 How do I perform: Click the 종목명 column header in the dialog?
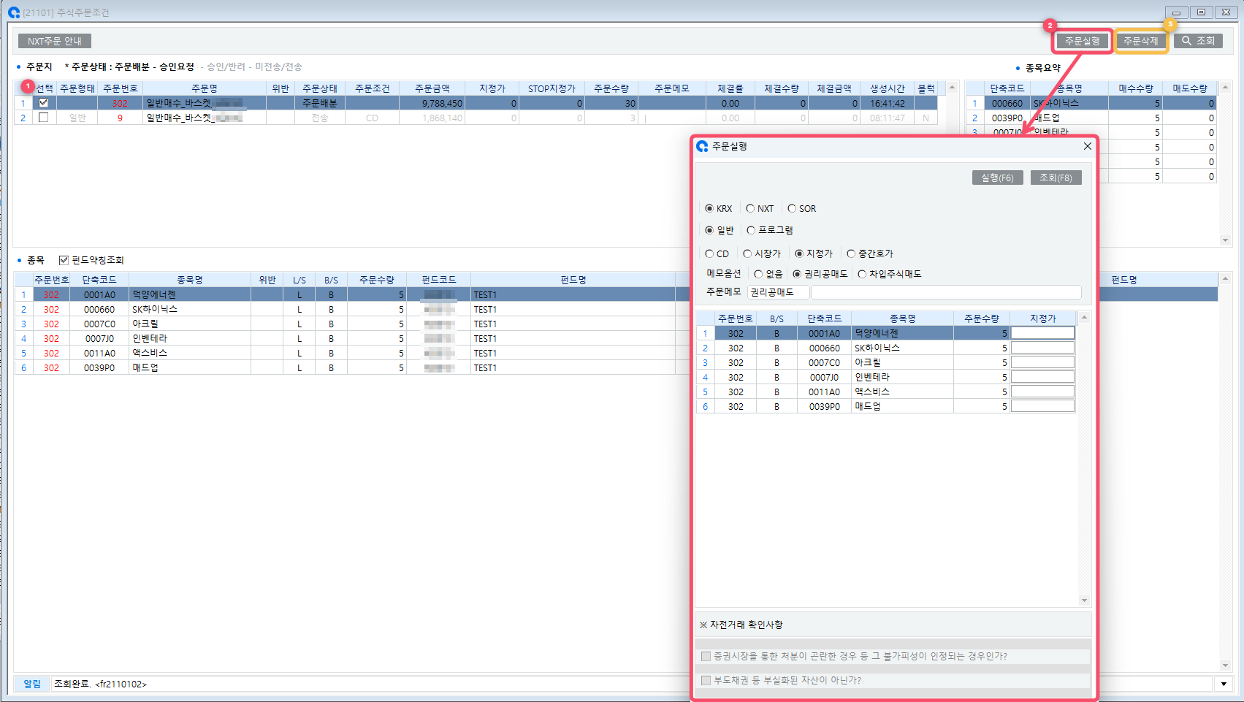(903, 318)
